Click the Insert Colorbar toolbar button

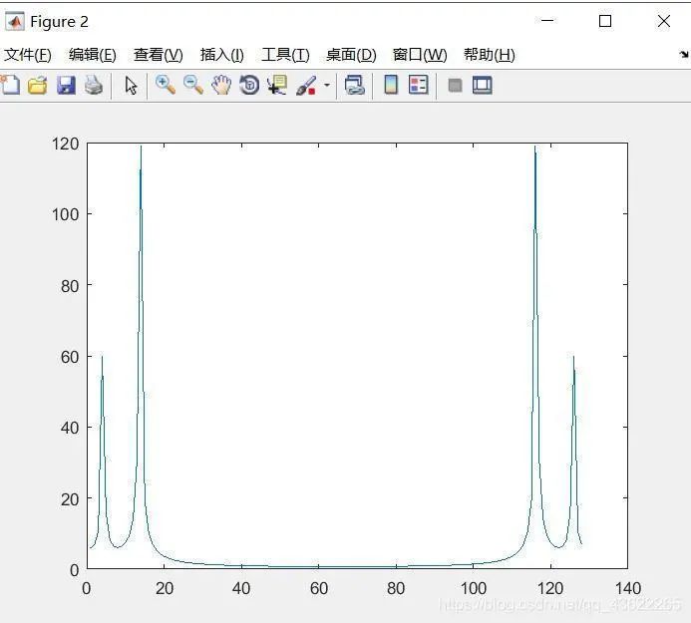(x=391, y=86)
